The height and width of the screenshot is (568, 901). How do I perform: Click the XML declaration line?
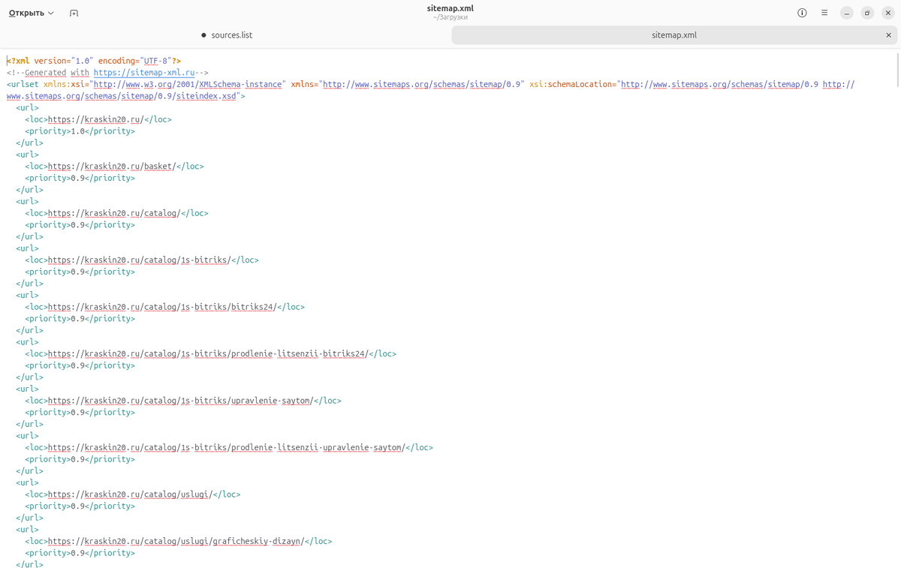(x=94, y=61)
